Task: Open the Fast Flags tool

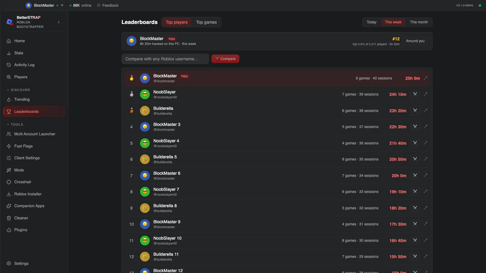Action: click(x=34, y=146)
